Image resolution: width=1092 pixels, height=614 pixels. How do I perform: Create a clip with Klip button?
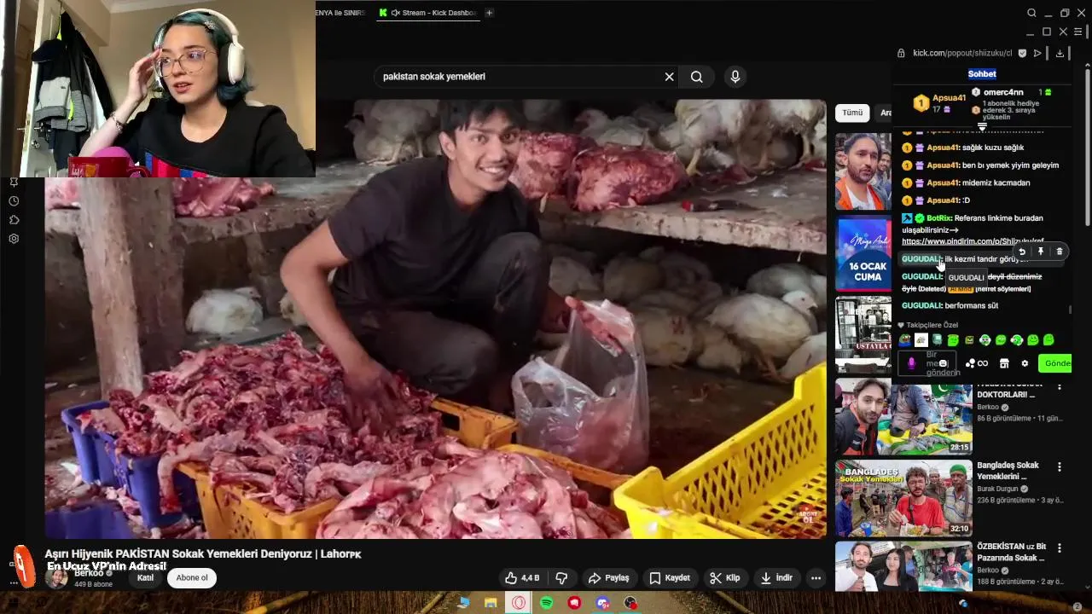point(725,578)
